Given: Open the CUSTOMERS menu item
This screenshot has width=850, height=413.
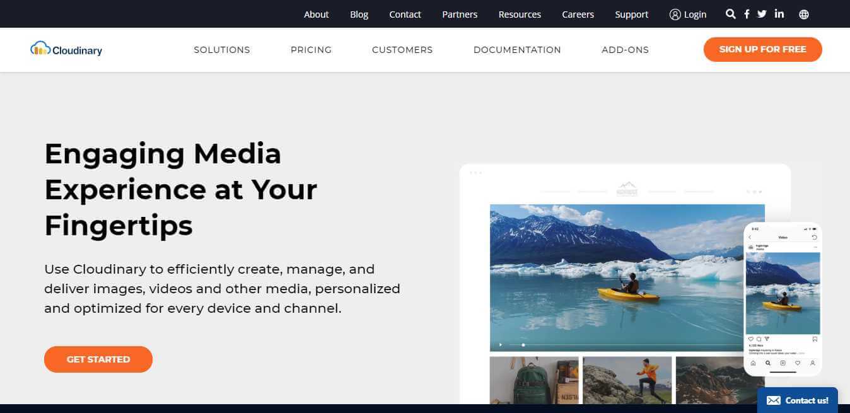Looking at the screenshot, I should click(402, 50).
